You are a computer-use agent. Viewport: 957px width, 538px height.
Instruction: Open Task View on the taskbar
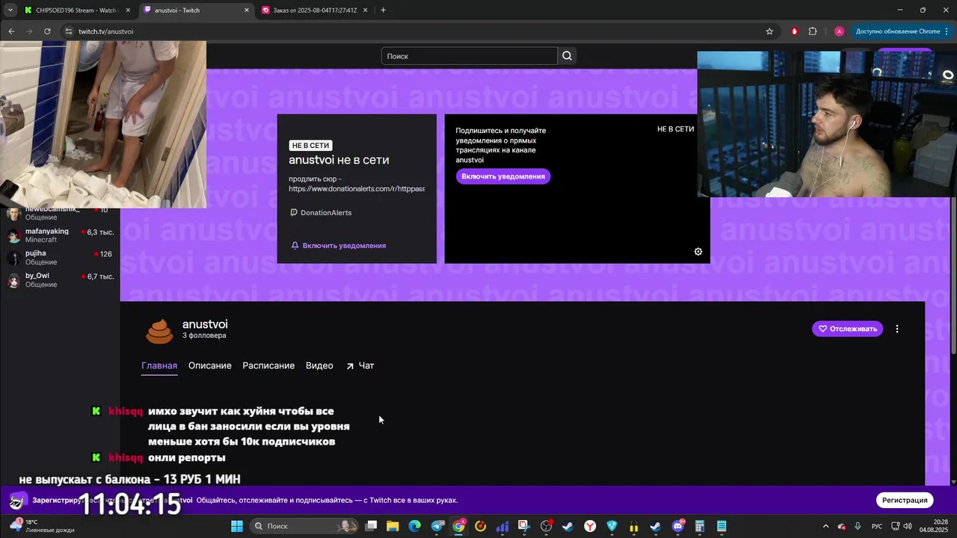(x=371, y=526)
